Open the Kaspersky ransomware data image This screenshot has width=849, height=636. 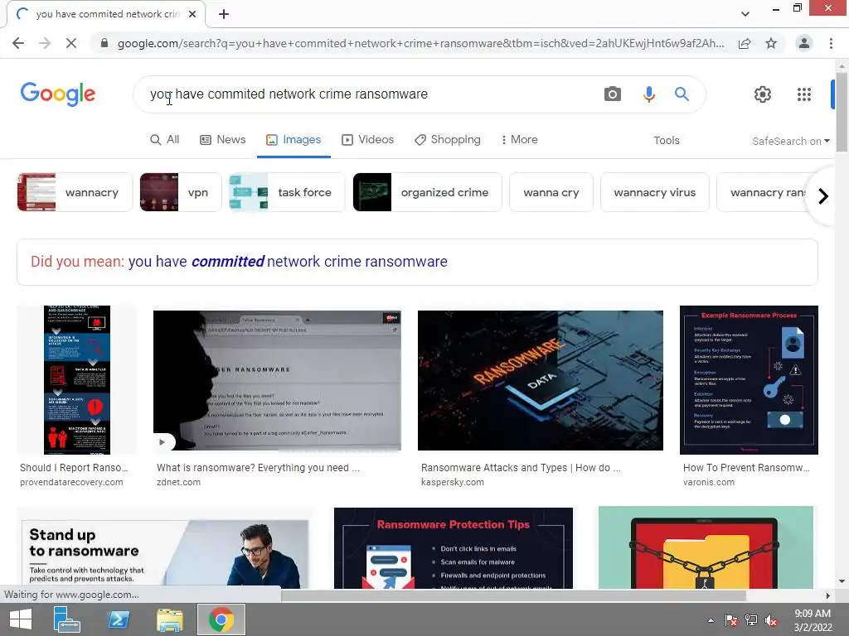[x=541, y=380]
